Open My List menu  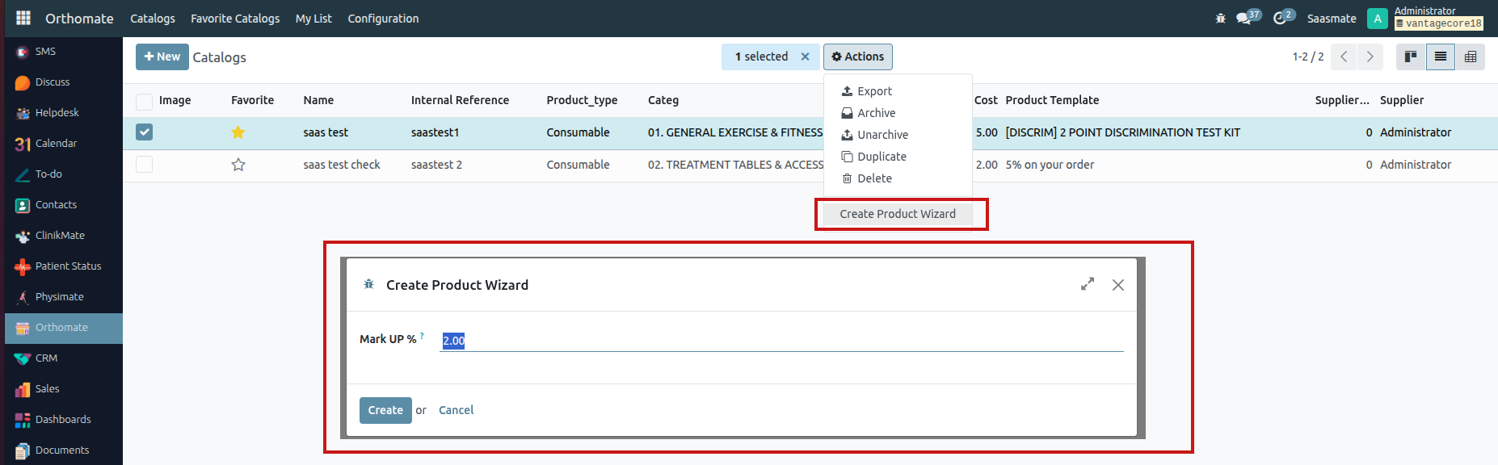pyautogui.click(x=313, y=18)
